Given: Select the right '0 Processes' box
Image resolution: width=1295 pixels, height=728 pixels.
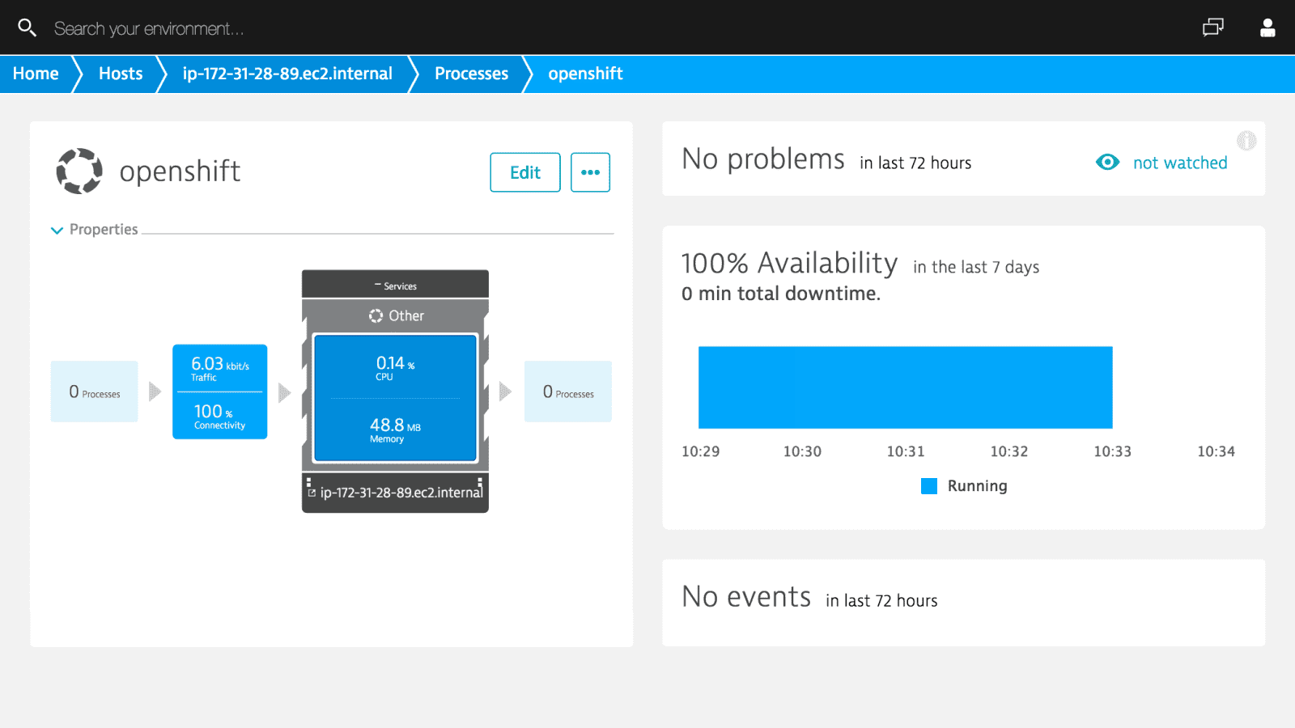Looking at the screenshot, I should [568, 392].
